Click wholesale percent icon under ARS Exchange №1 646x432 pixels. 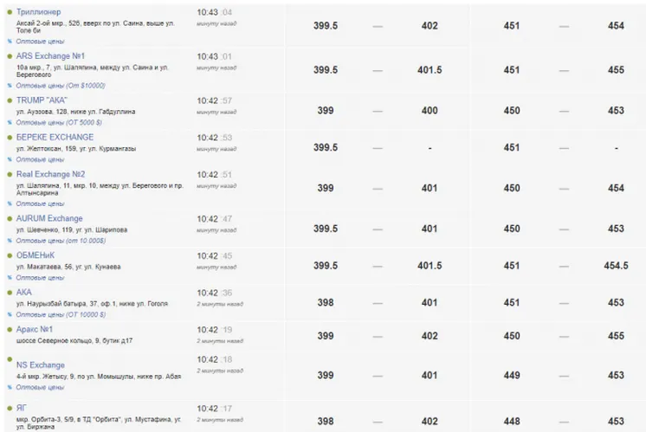[x=10, y=86]
